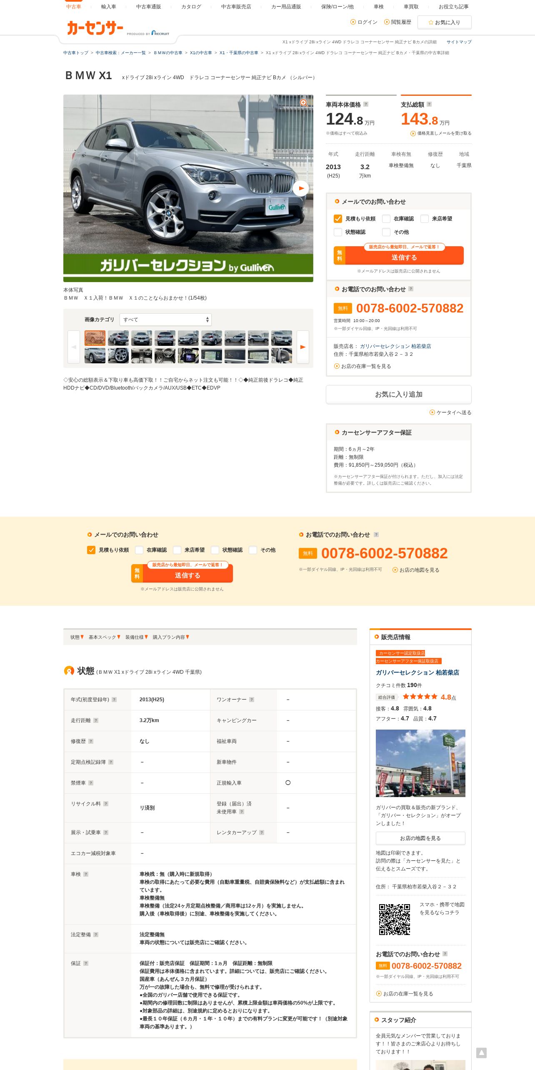Click thumbnail gallery previous arrow

click(x=74, y=347)
